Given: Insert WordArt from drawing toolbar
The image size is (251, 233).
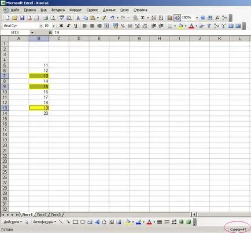Looking at the screenshot, I should 97,222.
